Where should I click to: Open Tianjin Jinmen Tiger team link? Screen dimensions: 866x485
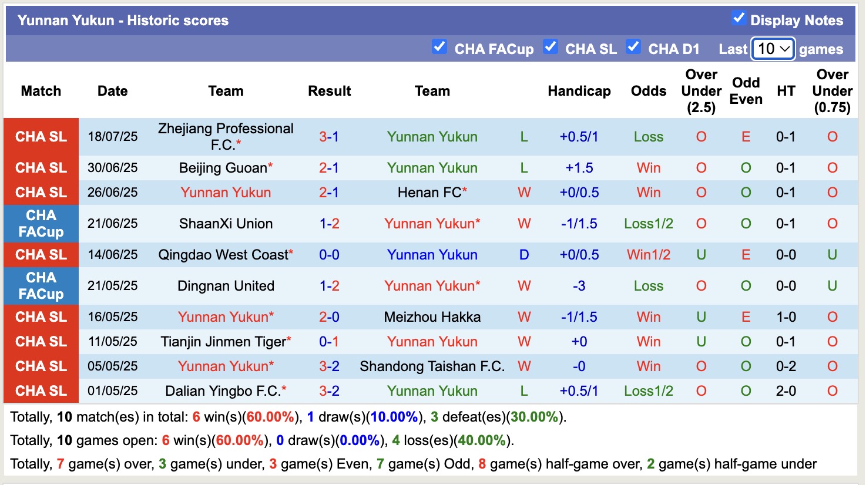221,341
